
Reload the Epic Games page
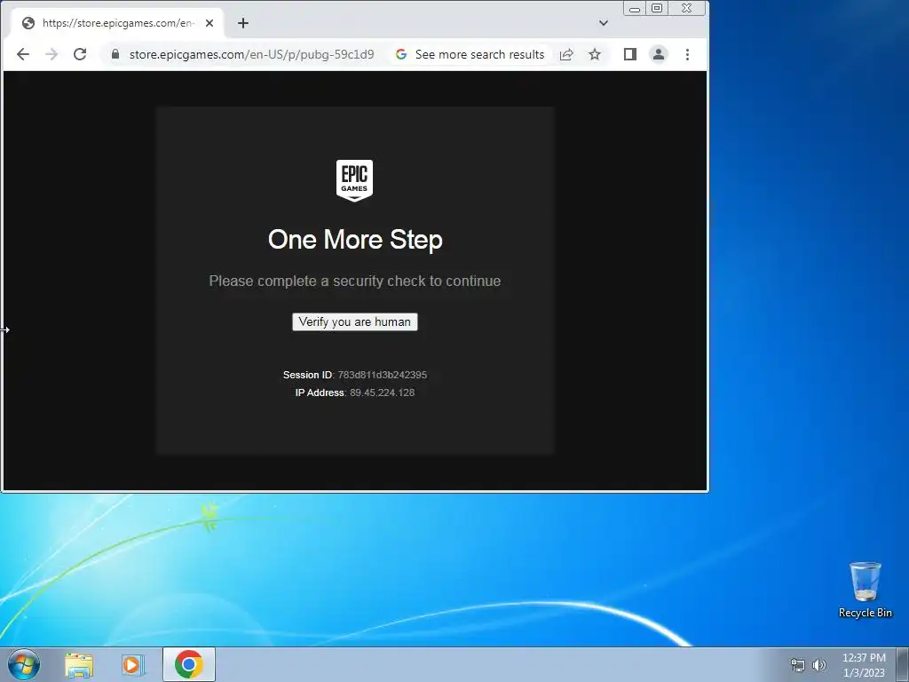(80, 54)
